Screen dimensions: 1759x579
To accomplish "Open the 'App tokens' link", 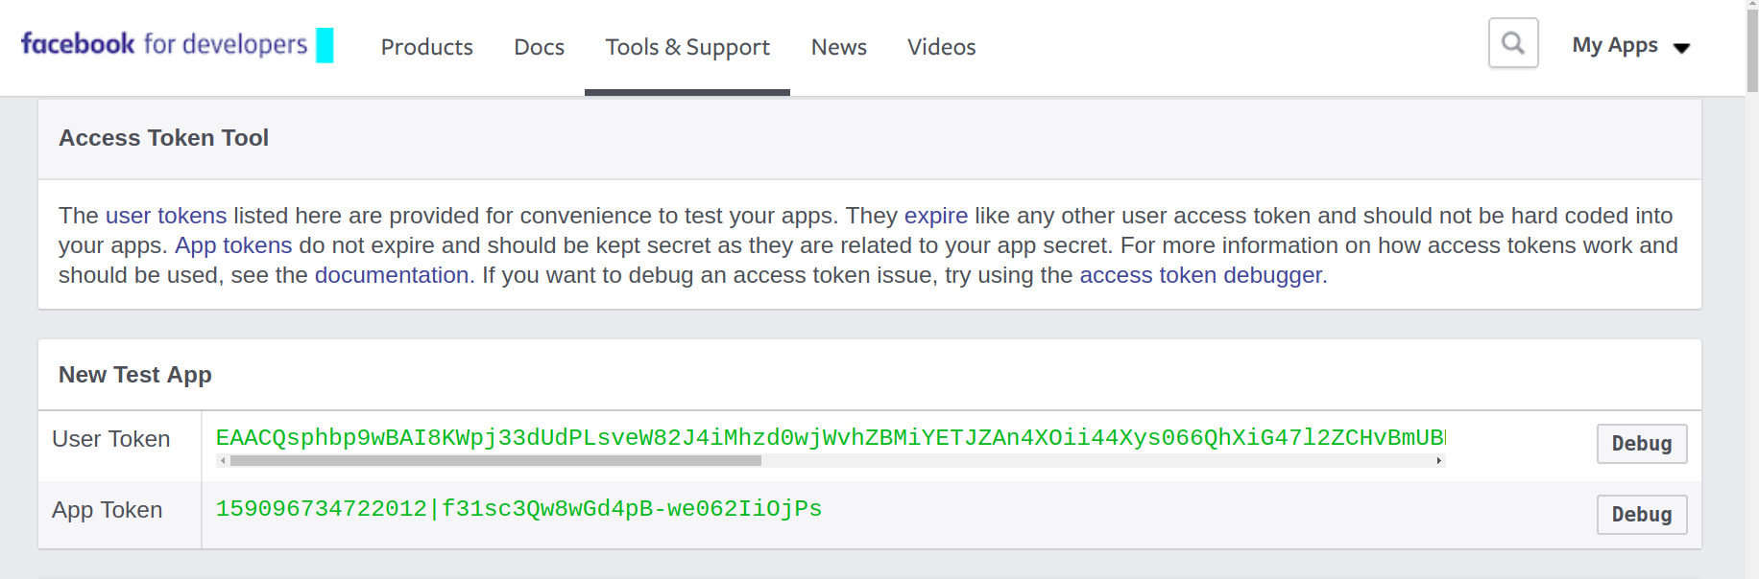I will click(233, 245).
